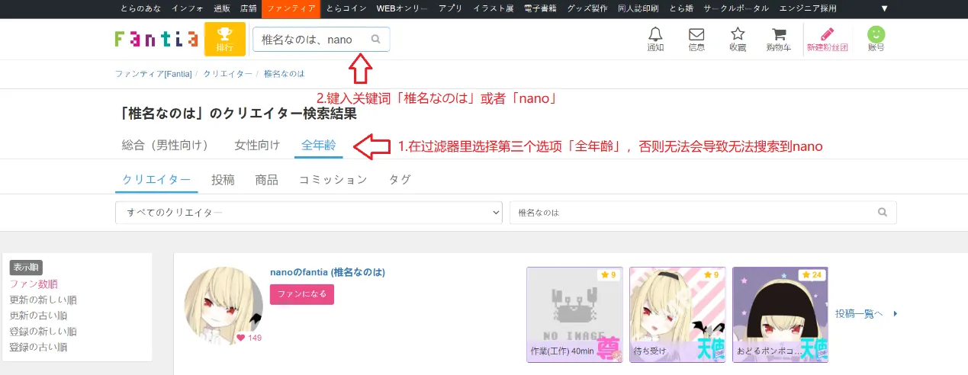Sort by 登録の新しい順
The width and height of the screenshot is (968, 375).
[43, 332]
